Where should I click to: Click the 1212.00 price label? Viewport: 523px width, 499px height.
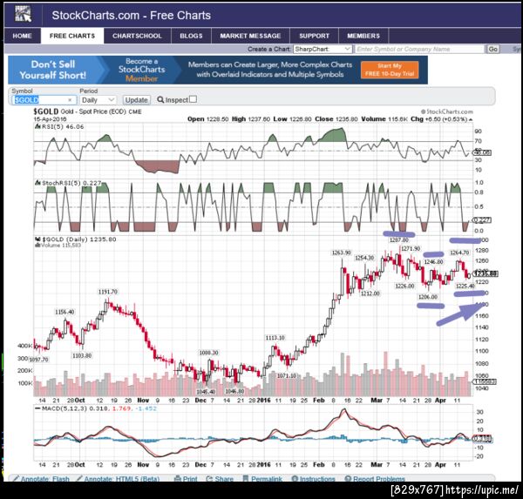point(370,293)
